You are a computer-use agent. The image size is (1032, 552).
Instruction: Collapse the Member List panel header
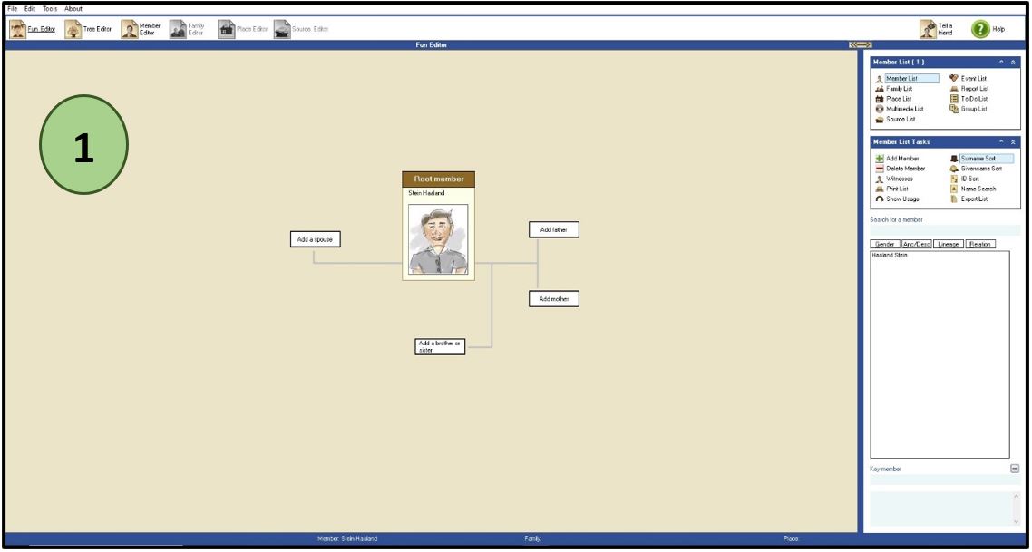tap(1015, 62)
